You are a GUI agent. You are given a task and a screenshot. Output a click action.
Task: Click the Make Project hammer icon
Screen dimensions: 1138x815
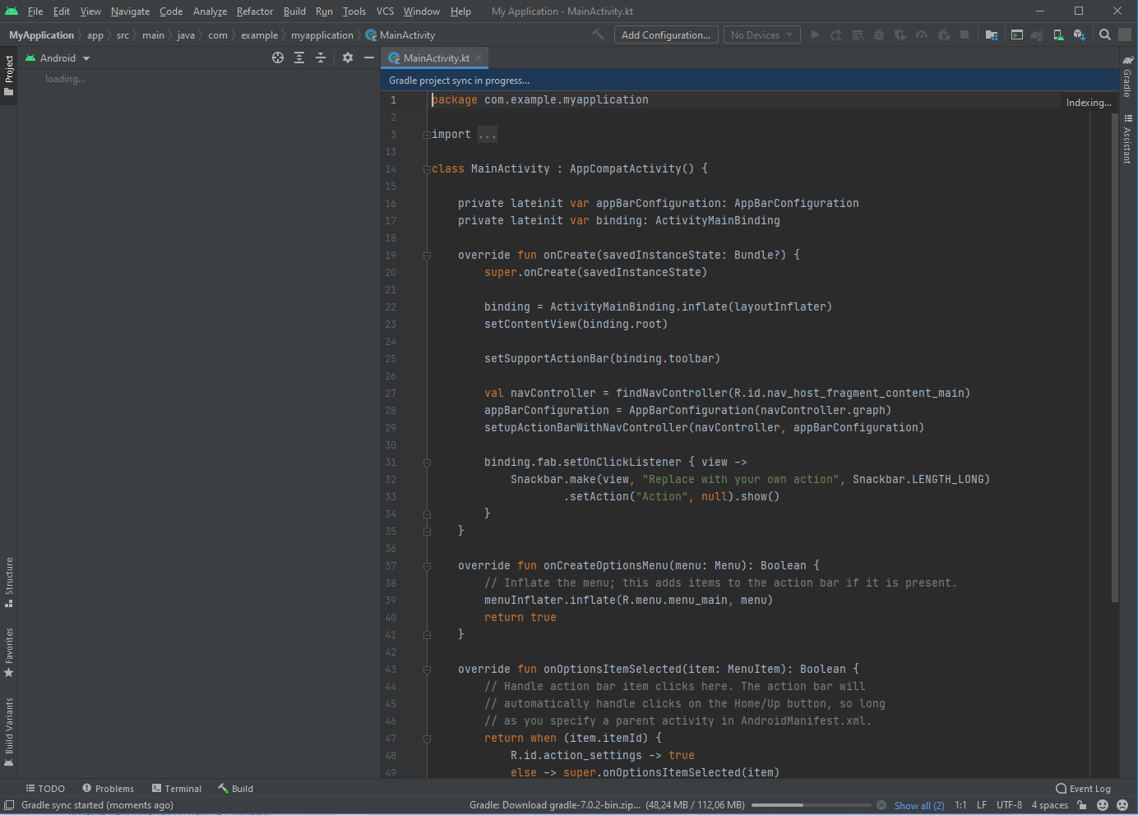pos(598,35)
